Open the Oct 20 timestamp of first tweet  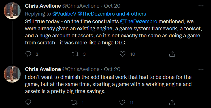pos(112,6)
